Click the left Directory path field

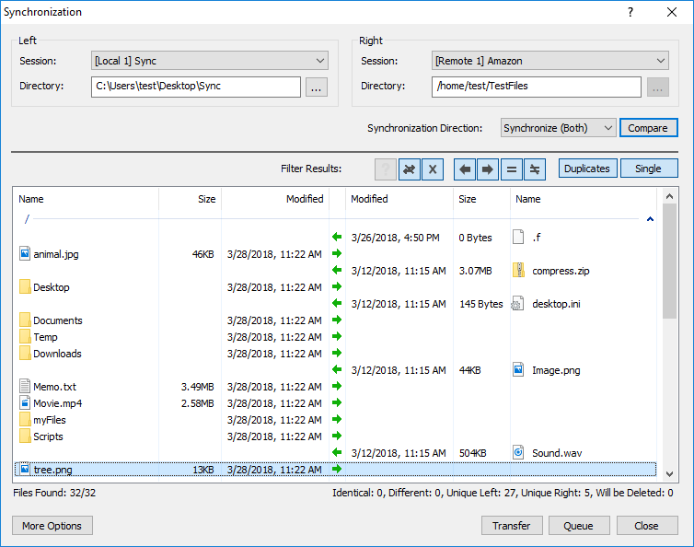click(x=196, y=87)
